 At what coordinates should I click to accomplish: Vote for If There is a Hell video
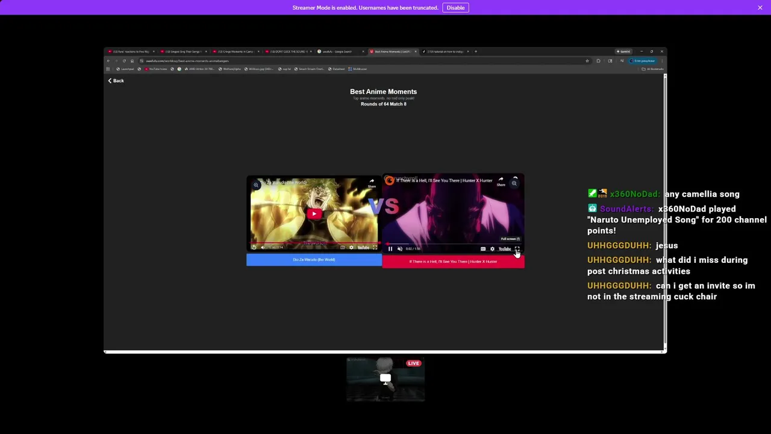[x=453, y=262]
